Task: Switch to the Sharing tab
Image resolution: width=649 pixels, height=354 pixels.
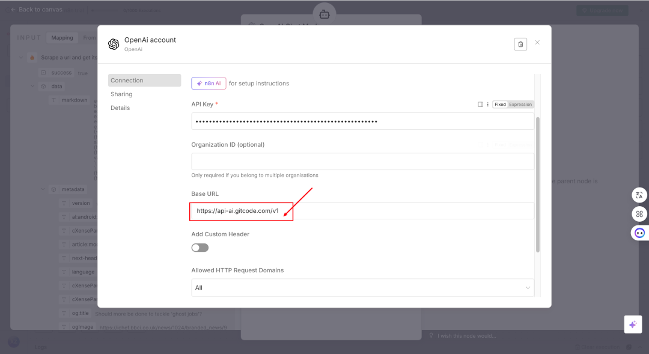Action: tap(121, 94)
